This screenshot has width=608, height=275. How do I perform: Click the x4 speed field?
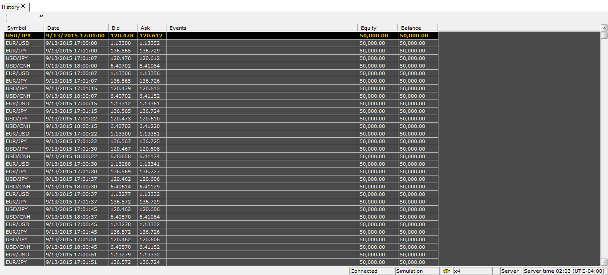click(x=472, y=271)
